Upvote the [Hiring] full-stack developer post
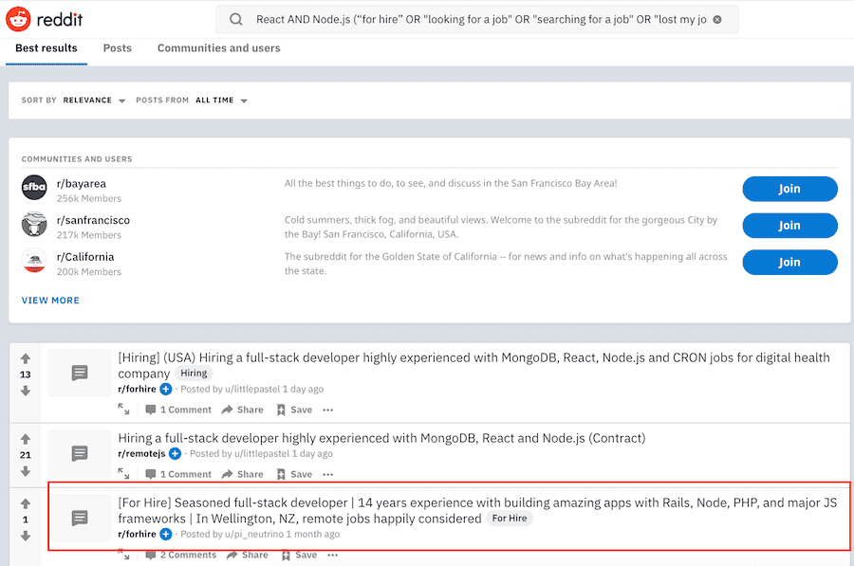Screen dimensions: 854x566 (26, 358)
